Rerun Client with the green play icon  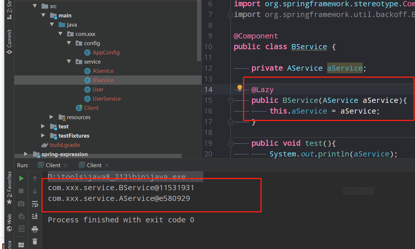click(21, 178)
